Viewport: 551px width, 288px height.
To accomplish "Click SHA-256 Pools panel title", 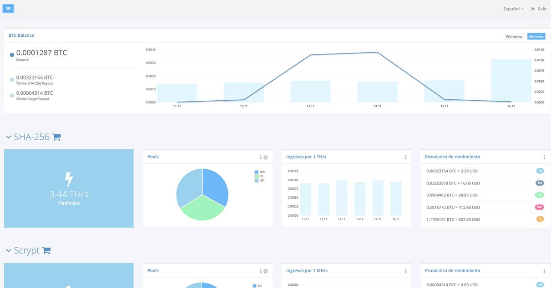I will click(x=153, y=157).
